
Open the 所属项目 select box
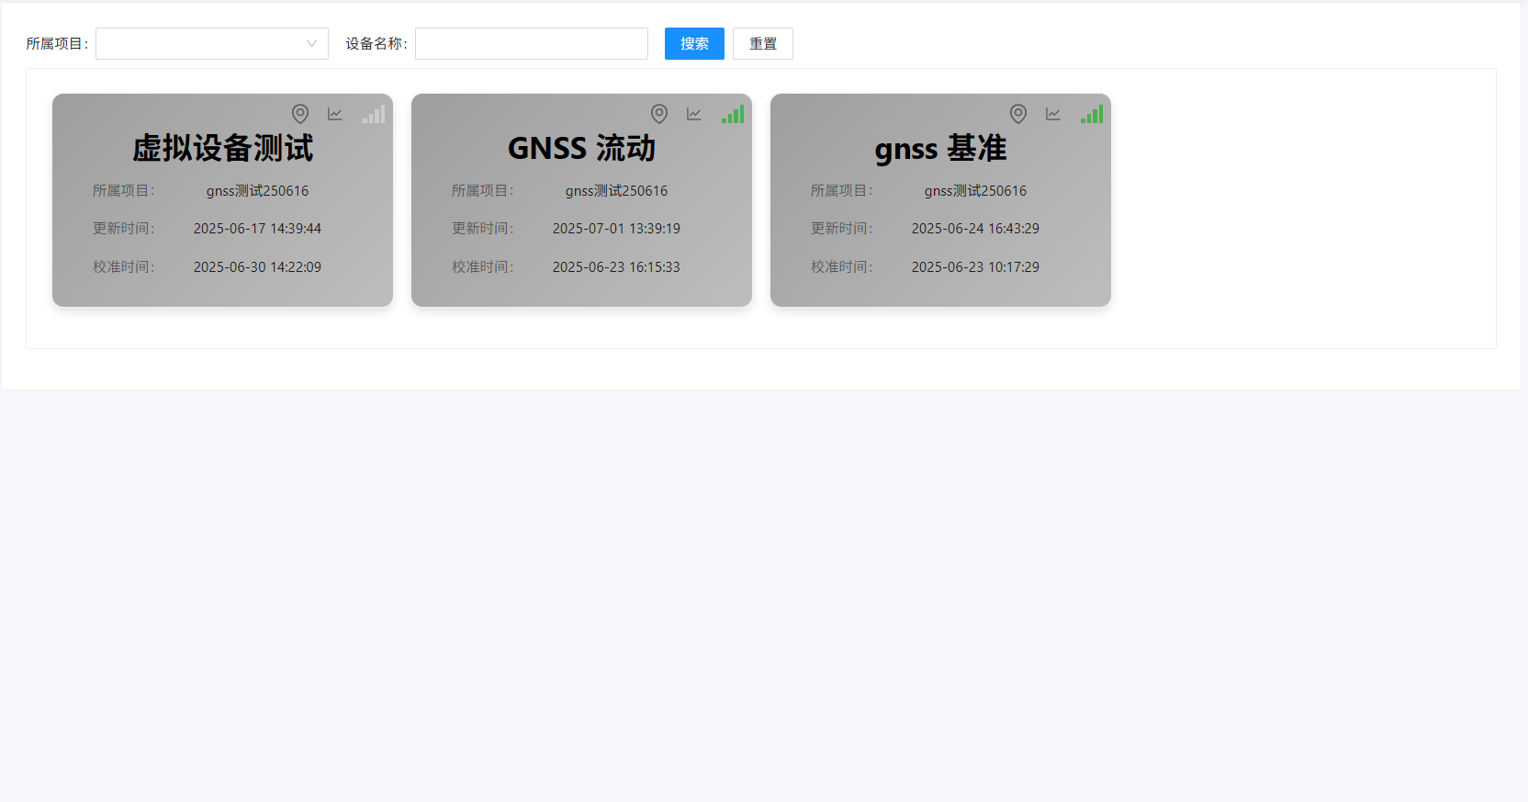[x=200, y=44]
